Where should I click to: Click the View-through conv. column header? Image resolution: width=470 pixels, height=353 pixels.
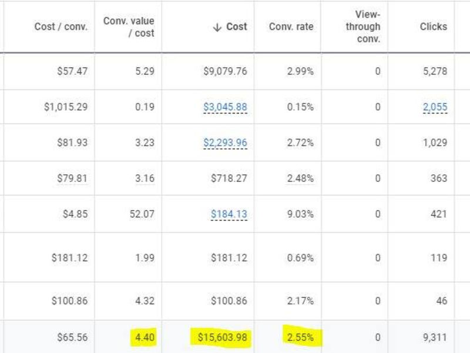[x=363, y=26]
